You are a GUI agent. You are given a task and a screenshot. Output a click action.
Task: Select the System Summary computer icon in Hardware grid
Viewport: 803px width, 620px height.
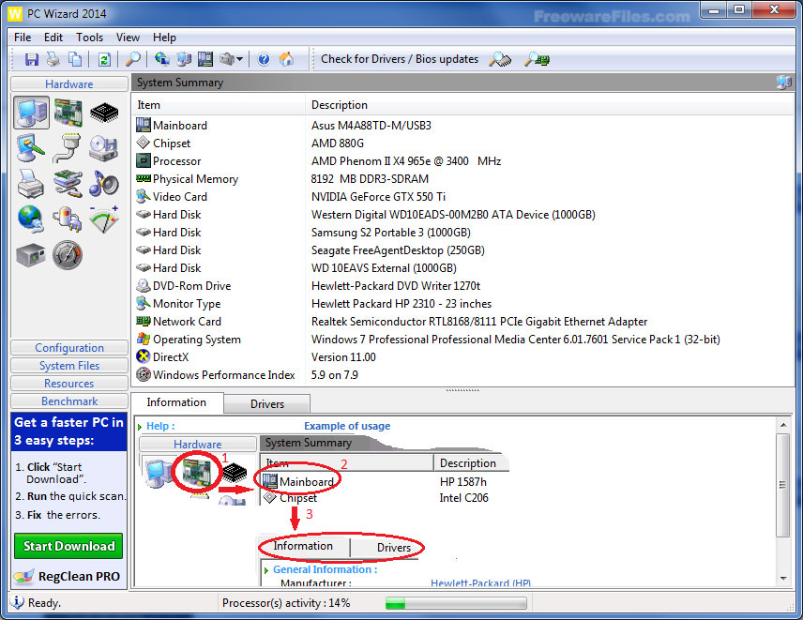point(32,113)
